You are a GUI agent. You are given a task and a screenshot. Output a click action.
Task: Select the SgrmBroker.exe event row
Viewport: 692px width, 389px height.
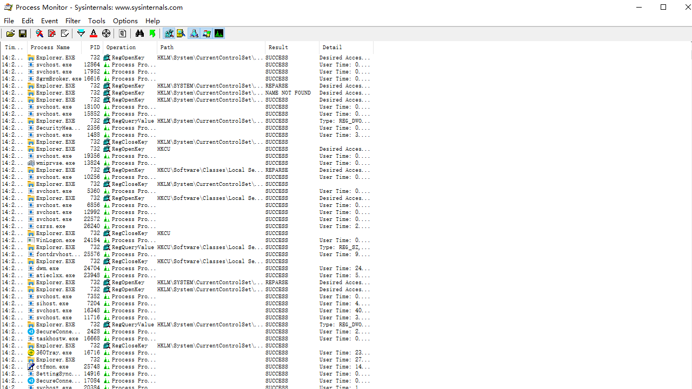point(54,79)
